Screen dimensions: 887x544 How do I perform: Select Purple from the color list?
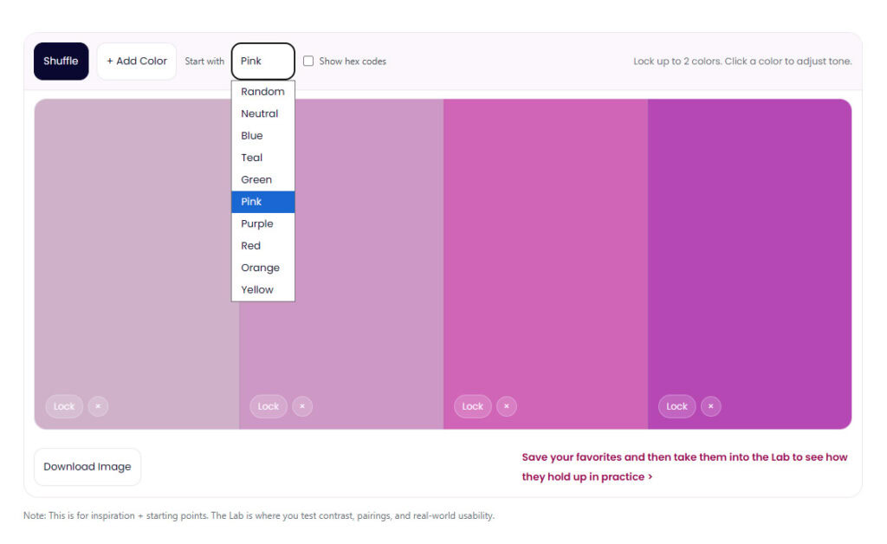point(257,223)
